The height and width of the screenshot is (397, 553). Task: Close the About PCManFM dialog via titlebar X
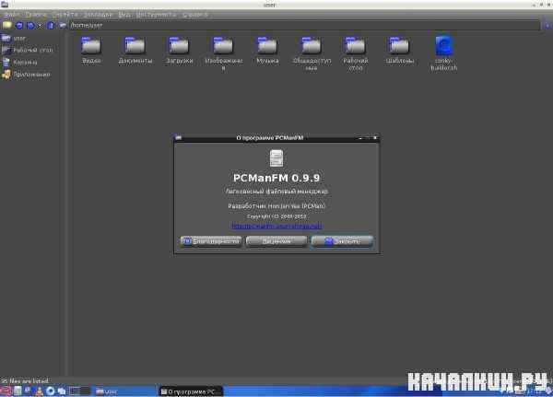tap(375, 137)
